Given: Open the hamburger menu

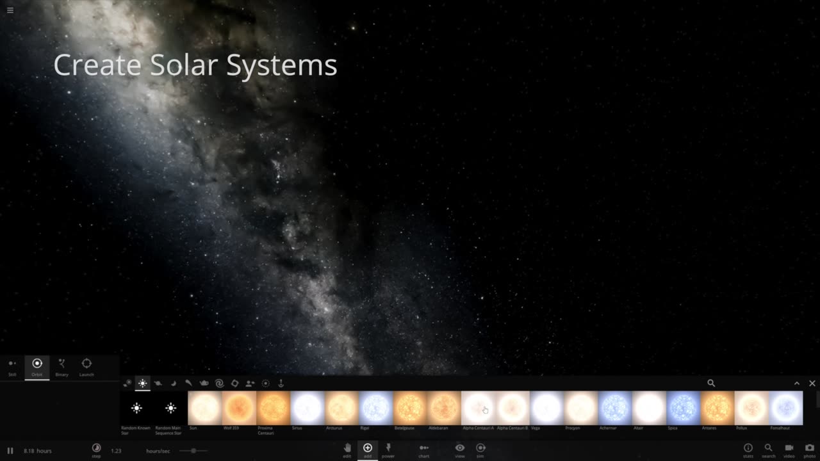Looking at the screenshot, I should pos(10,10).
